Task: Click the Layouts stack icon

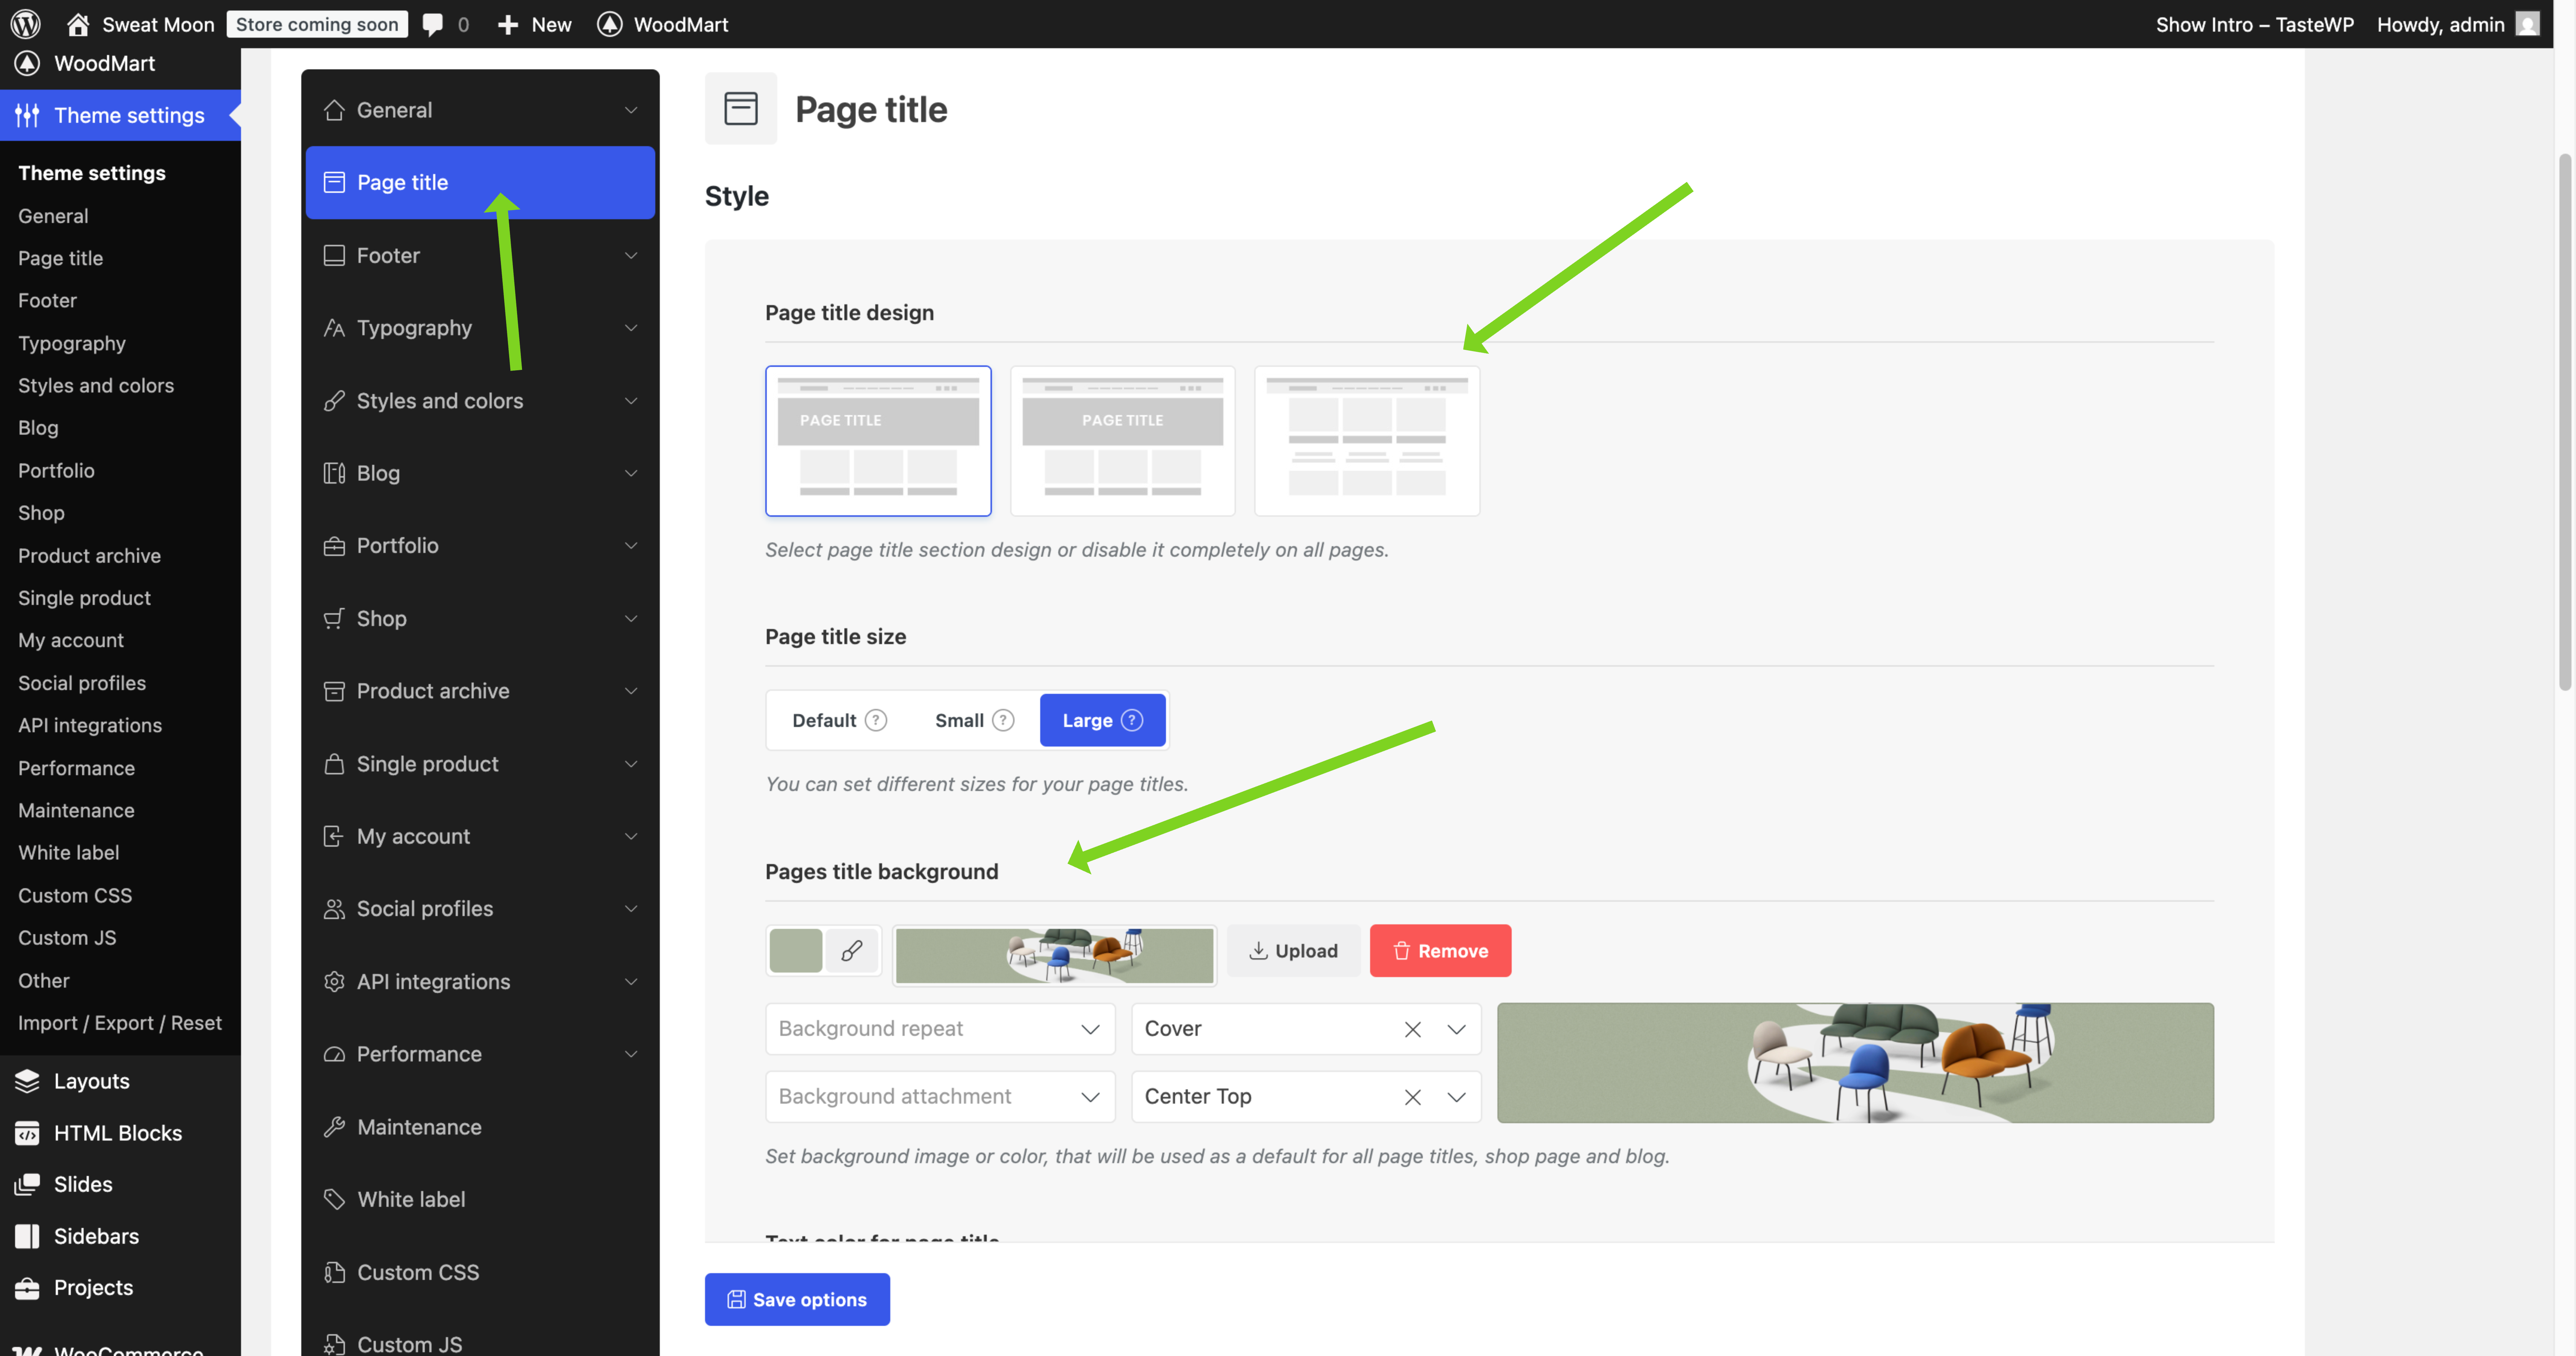Action: click(x=27, y=1081)
